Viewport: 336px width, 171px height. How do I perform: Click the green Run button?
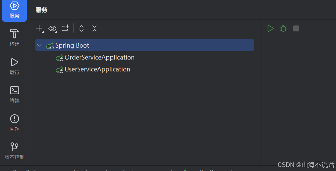270,28
